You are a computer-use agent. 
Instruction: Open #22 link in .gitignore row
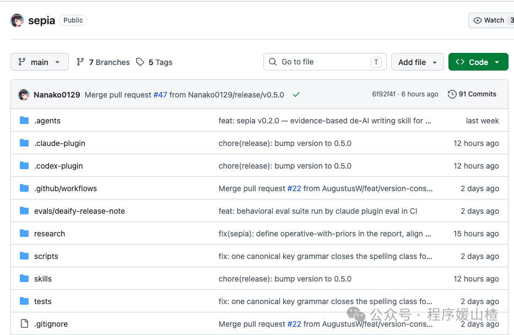(x=294, y=324)
